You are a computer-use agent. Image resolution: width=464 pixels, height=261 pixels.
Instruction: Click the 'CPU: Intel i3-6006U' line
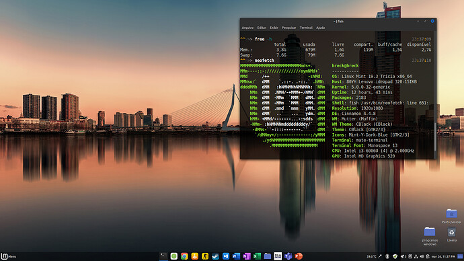pyautogui.click(x=373, y=151)
